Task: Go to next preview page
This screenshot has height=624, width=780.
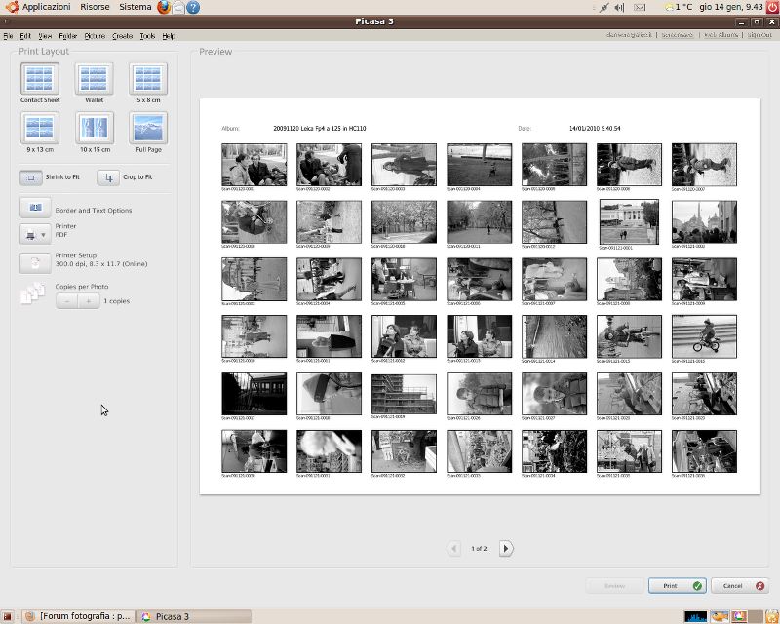Action: point(506,549)
